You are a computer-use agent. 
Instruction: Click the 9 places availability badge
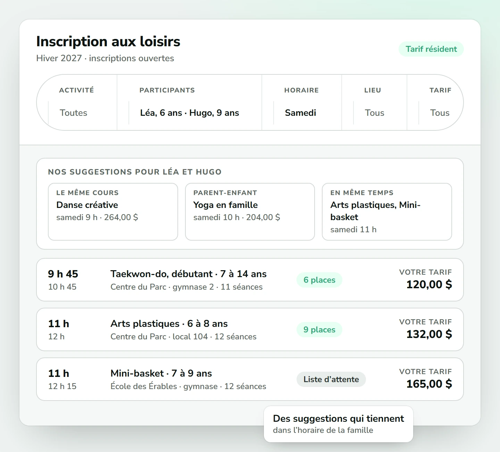point(319,330)
